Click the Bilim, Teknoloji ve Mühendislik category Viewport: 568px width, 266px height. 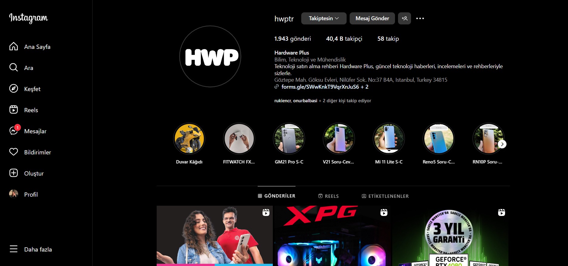pyautogui.click(x=310, y=60)
